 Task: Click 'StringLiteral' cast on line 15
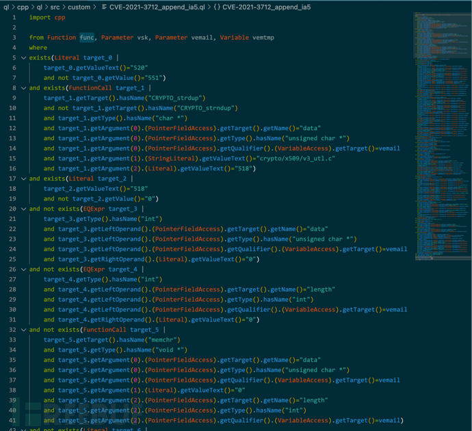[x=172, y=159]
